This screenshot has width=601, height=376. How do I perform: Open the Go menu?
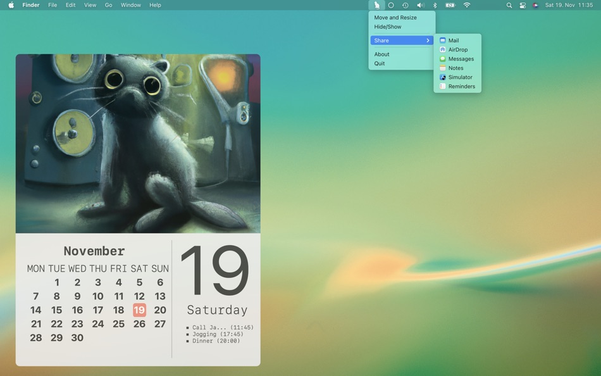[108, 5]
